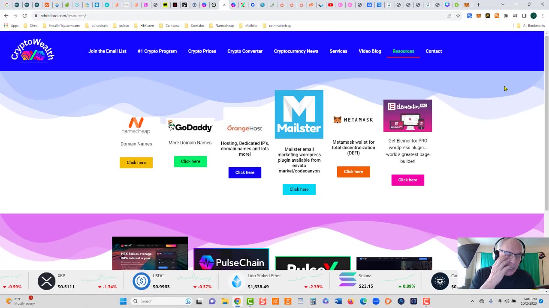The width and height of the screenshot is (549, 308).
Task: Click the Lido Staked Ether icon
Action: (236, 281)
